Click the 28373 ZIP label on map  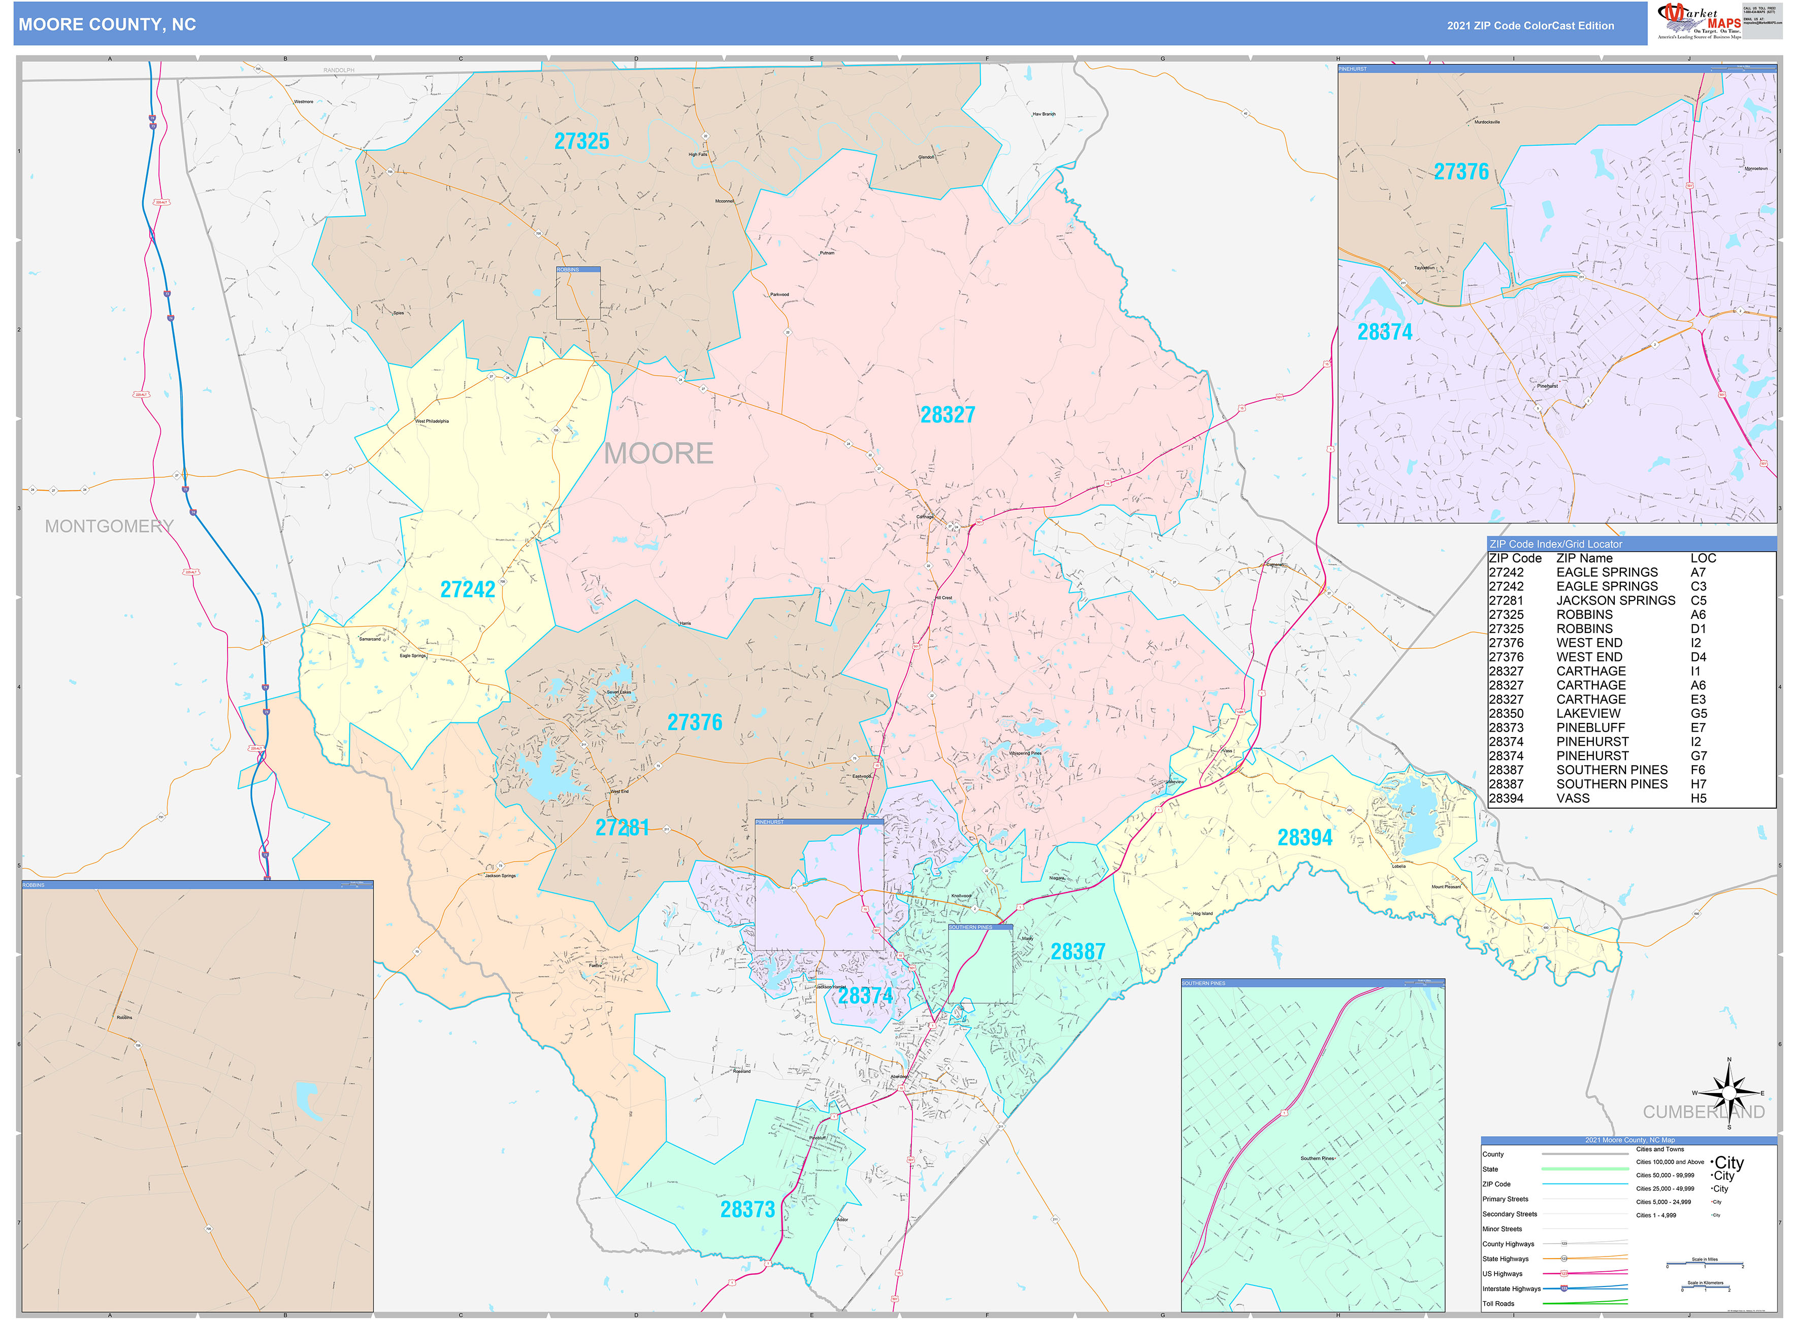(747, 1210)
